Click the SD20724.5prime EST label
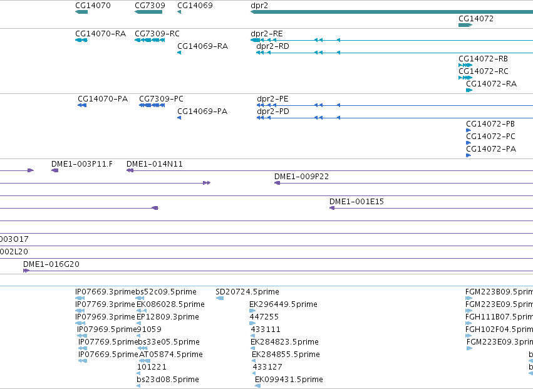533x389 pixels. click(x=247, y=292)
